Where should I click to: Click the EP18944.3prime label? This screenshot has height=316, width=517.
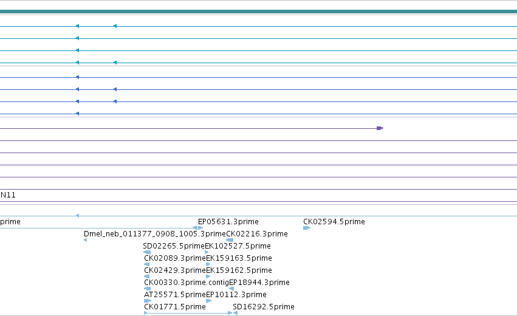click(x=259, y=283)
